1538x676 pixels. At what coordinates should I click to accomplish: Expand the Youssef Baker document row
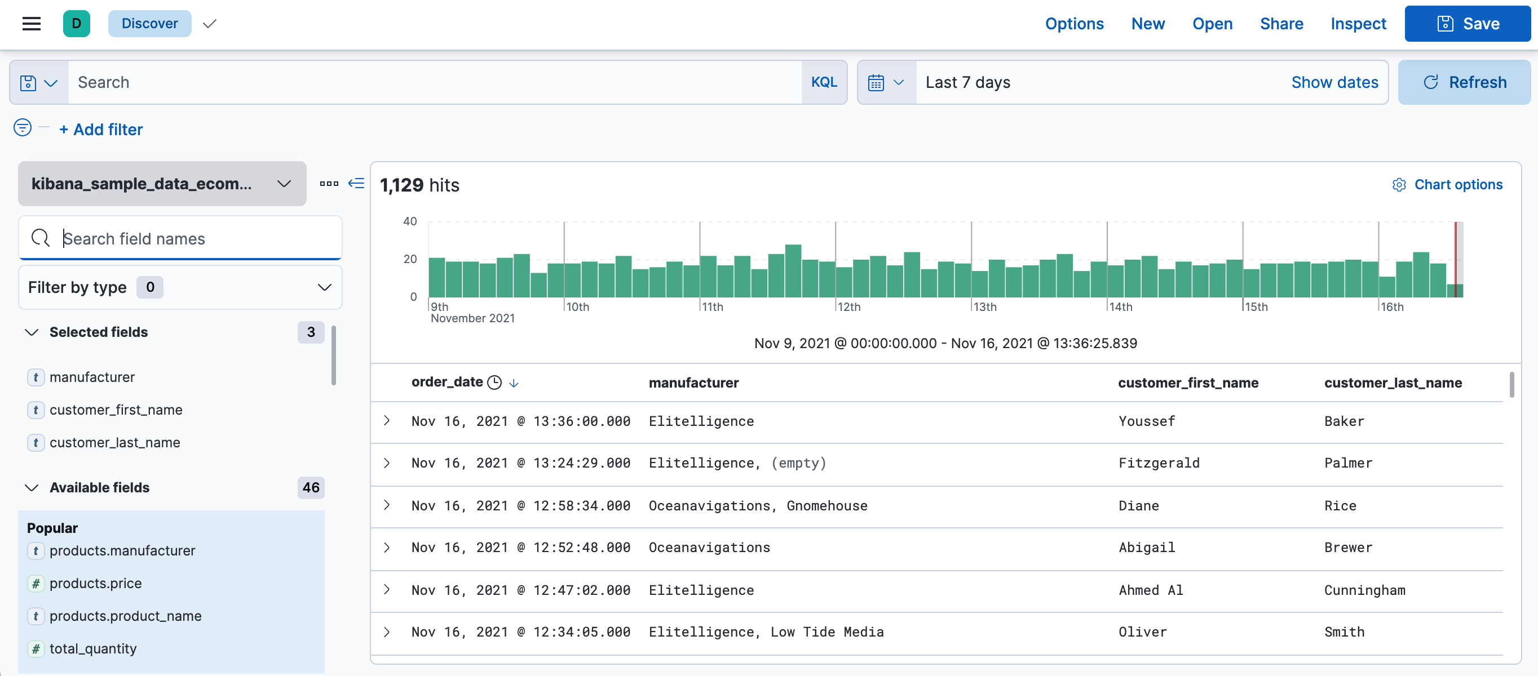tap(387, 421)
